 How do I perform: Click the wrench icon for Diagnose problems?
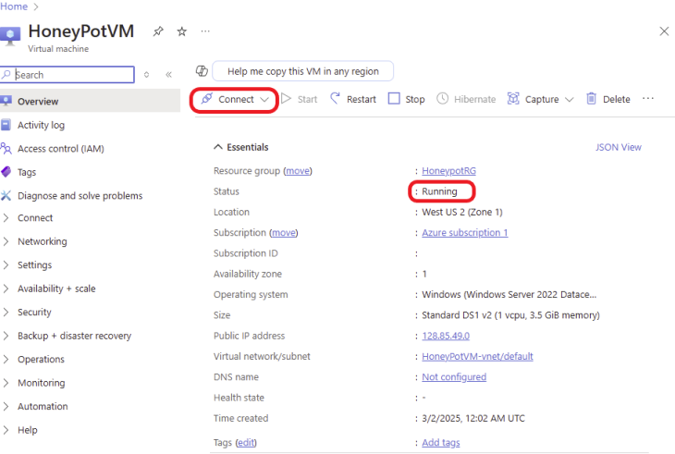(6, 196)
